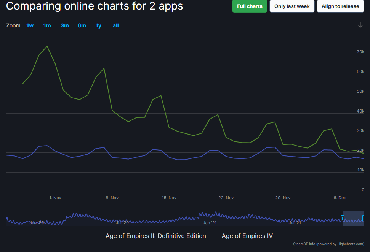Screen dimensions: 370x252
Task: Set zoom range to 1w
Action: [x=30, y=25]
